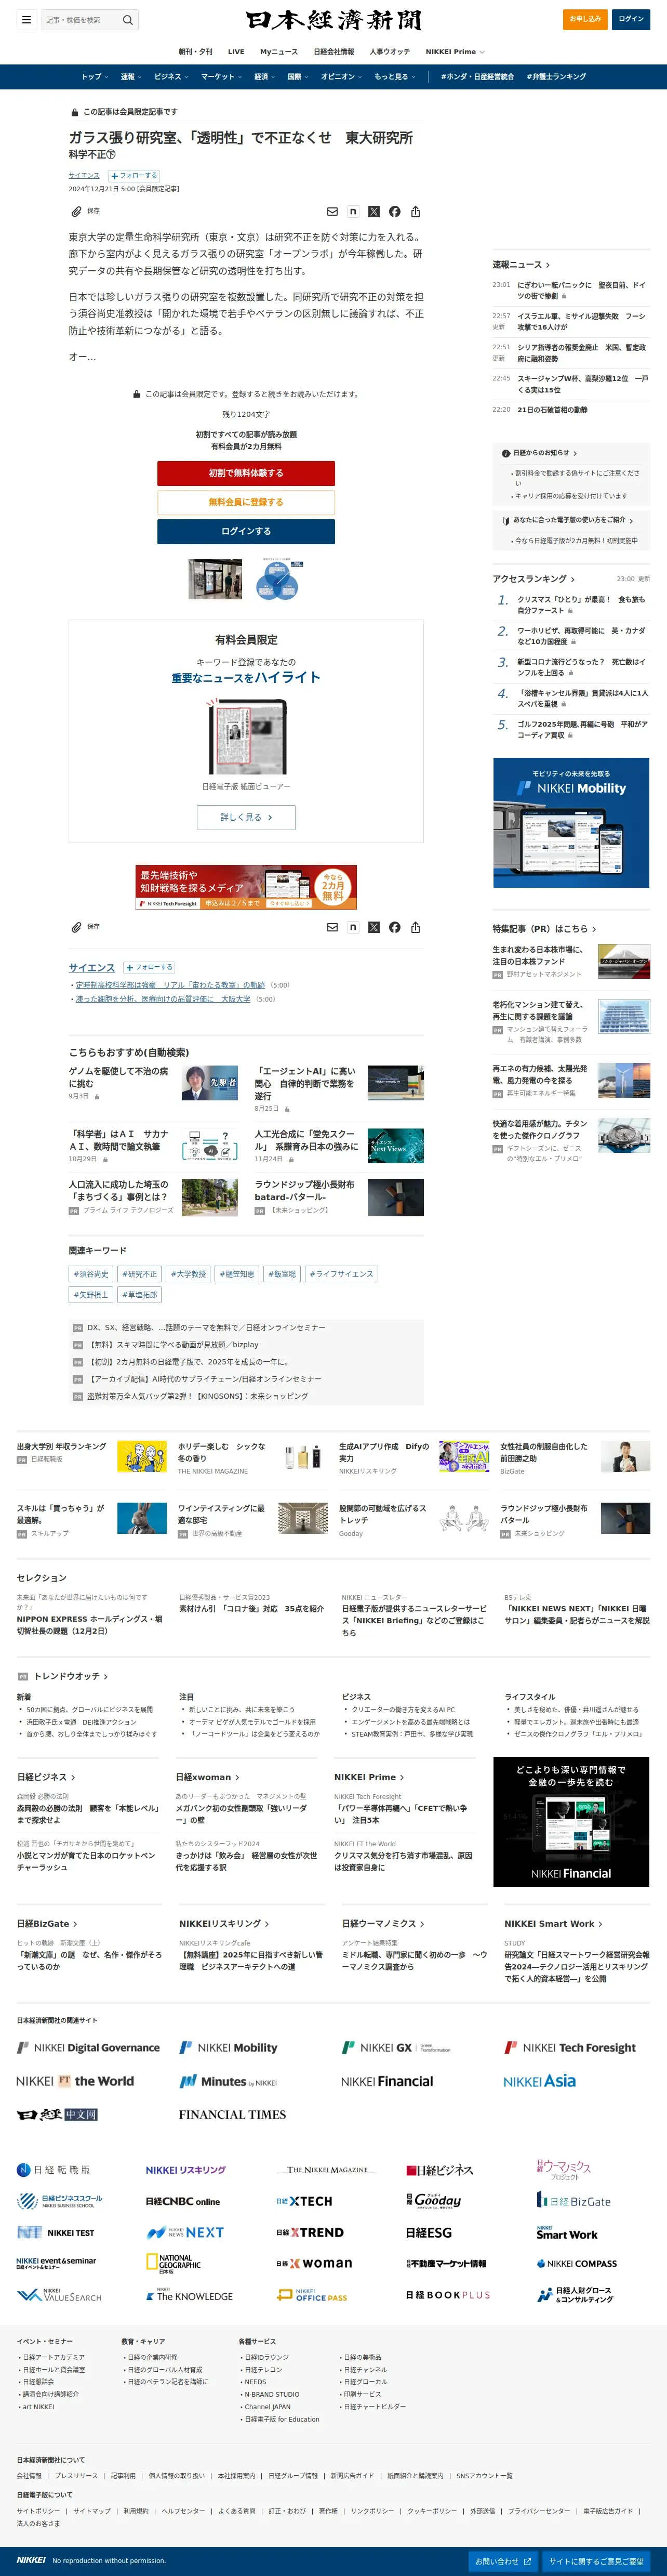667x2576 pixels.
Task: Open the トレンドウオッチ section link
Action: (x=70, y=1676)
